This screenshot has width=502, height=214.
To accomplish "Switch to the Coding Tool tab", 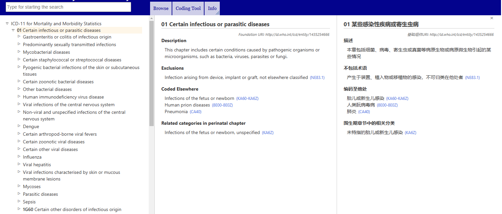I will click(188, 8).
